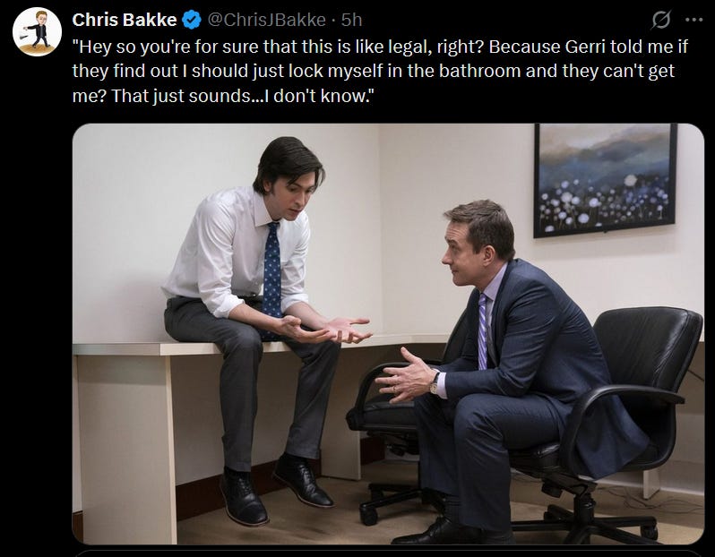Open the @ChrisJBakke handle link
The height and width of the screenshot is (557, 715).
tap(267, 20)
